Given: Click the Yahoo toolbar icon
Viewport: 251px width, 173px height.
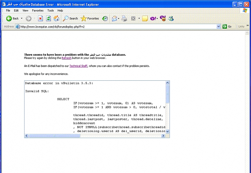Looking at the screenshot, I should (153, 18).
